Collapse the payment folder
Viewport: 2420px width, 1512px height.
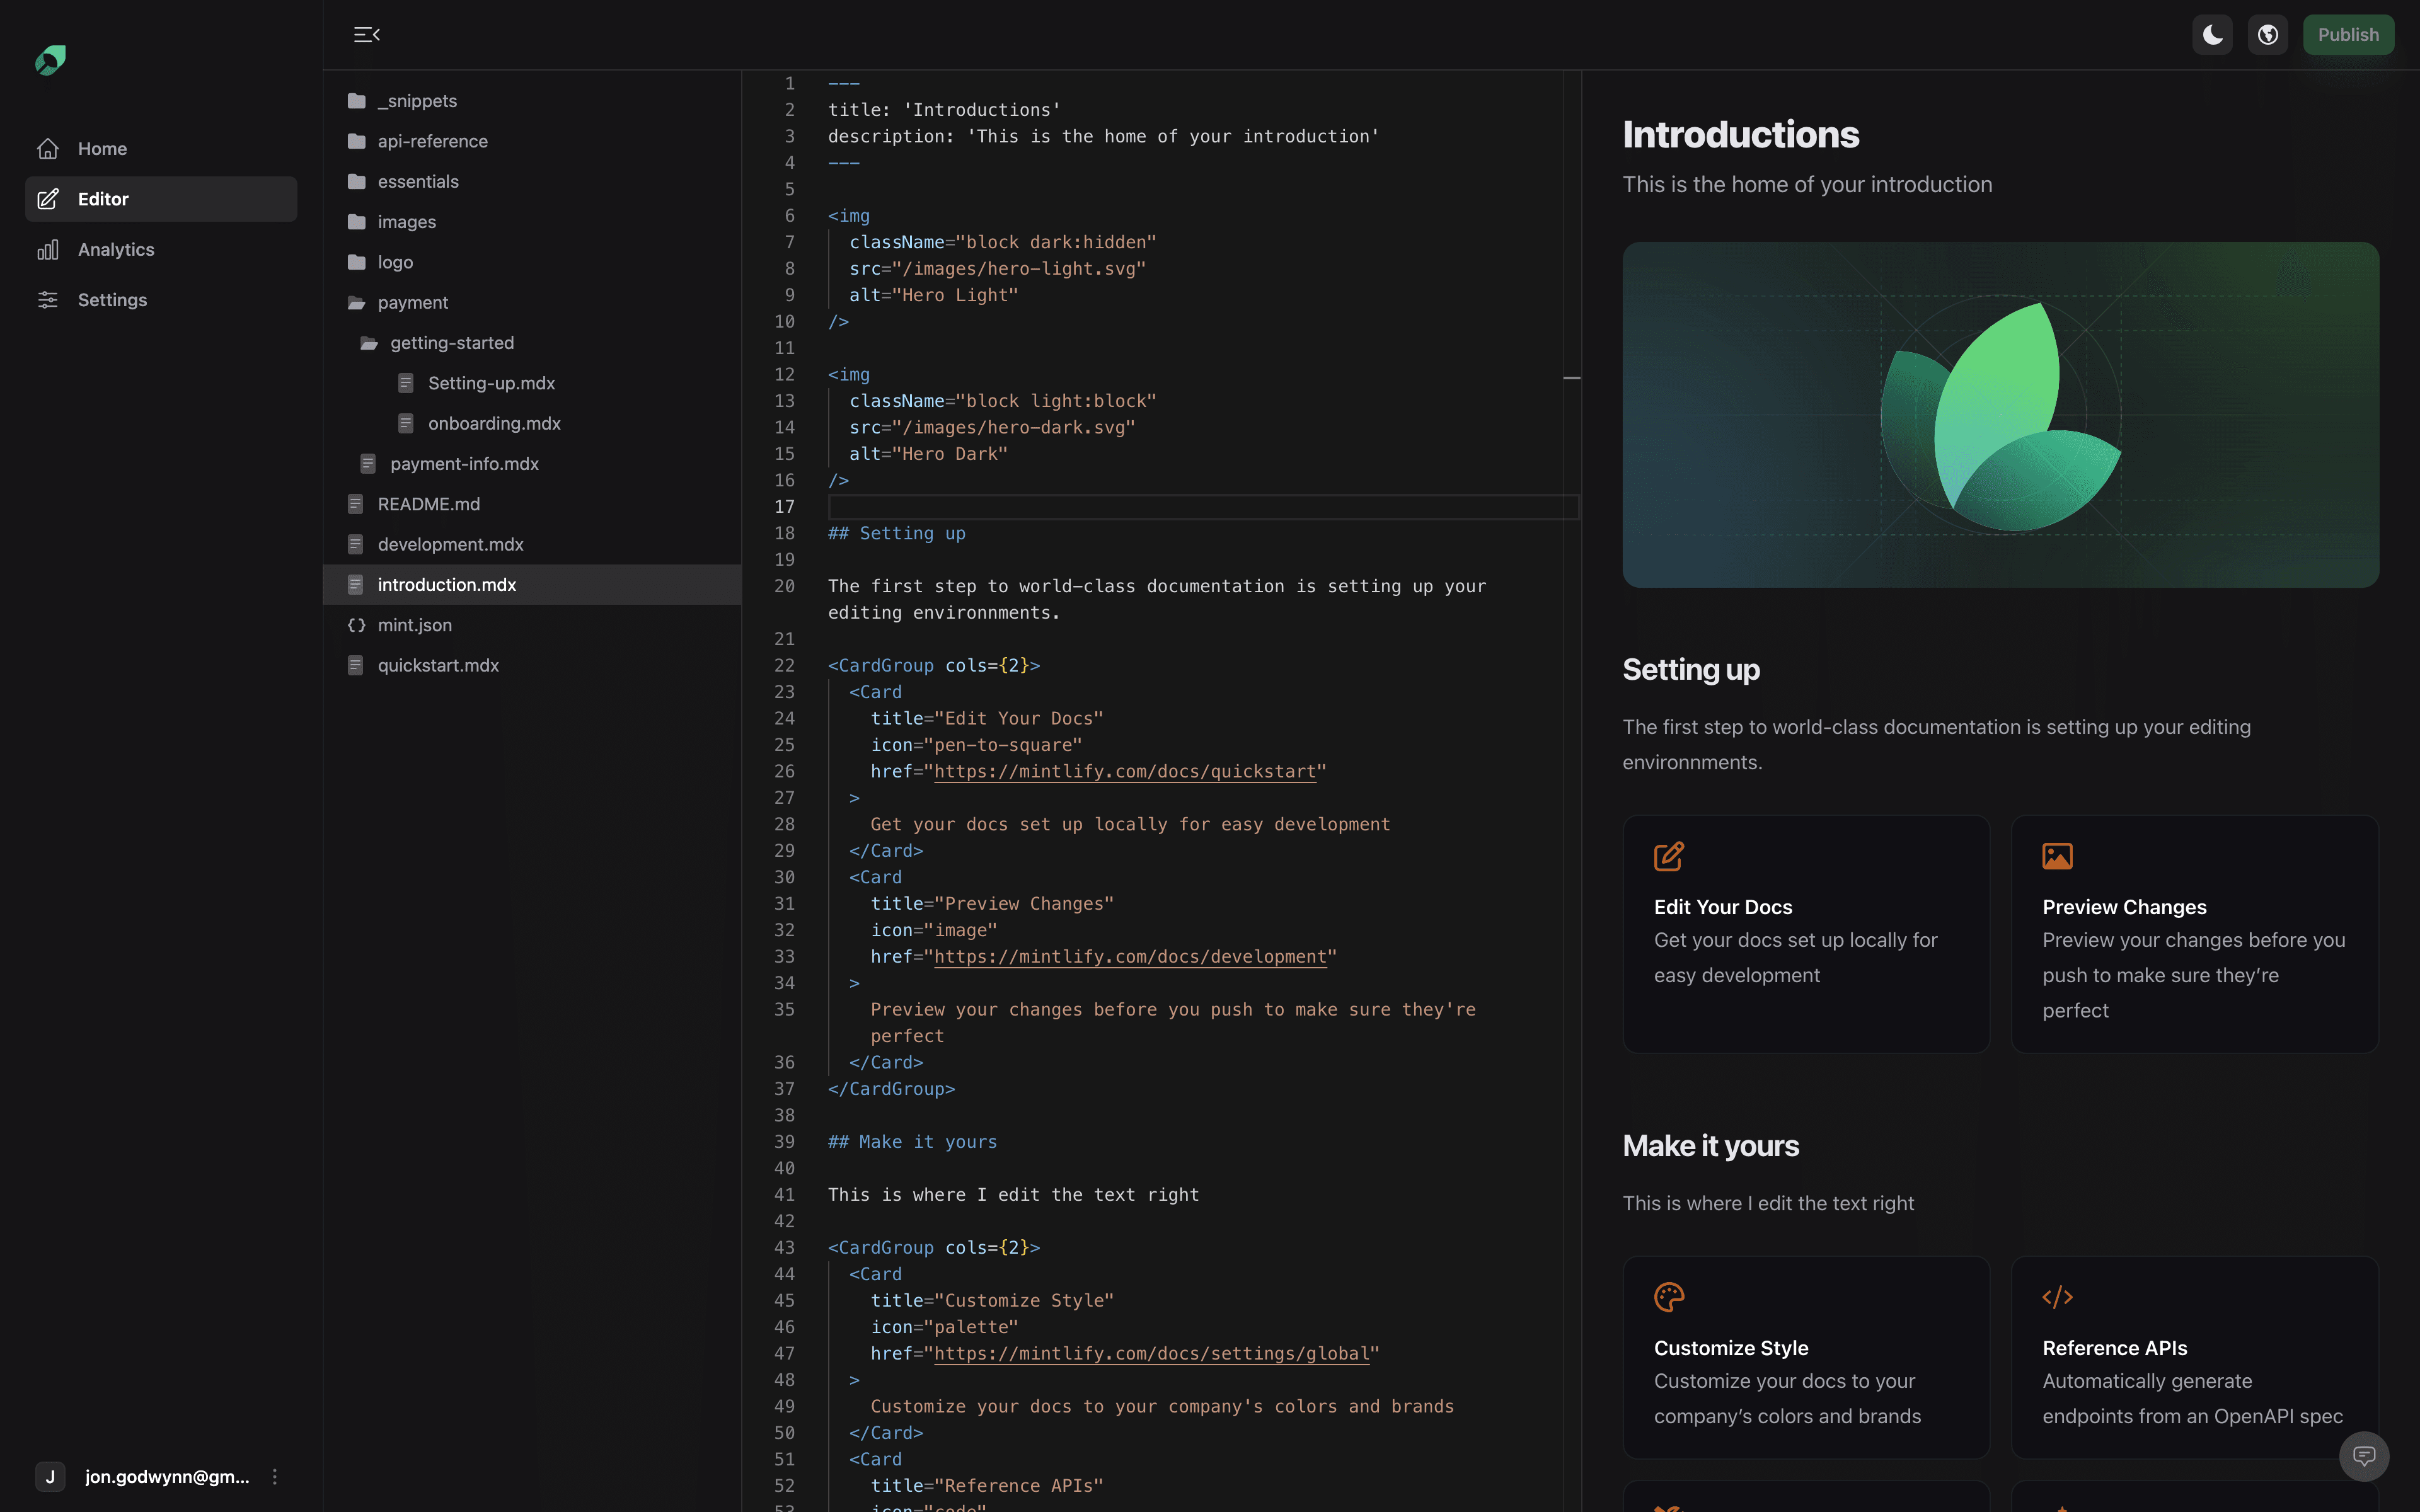(412, 302)
